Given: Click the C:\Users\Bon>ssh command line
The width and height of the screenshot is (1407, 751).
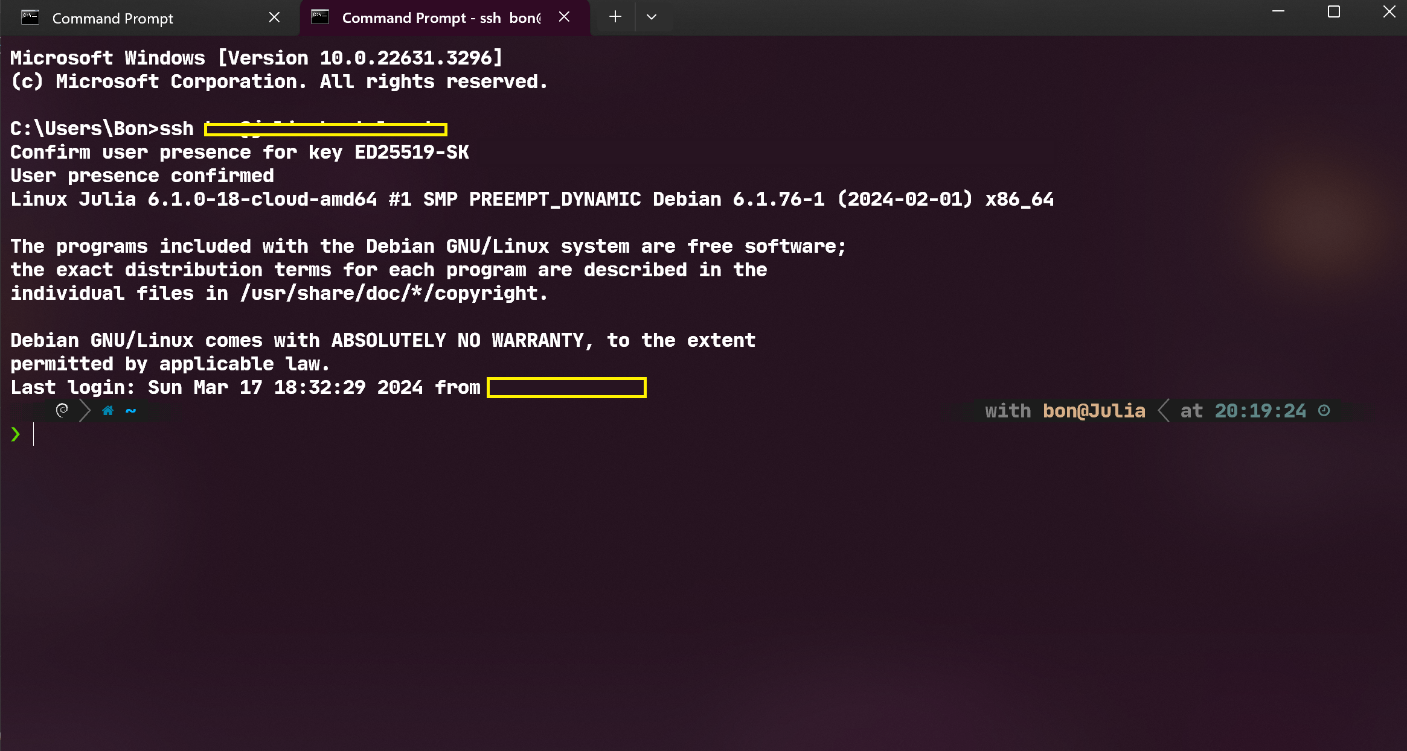Looking at the screenshot, I should (x=229, y=128).
